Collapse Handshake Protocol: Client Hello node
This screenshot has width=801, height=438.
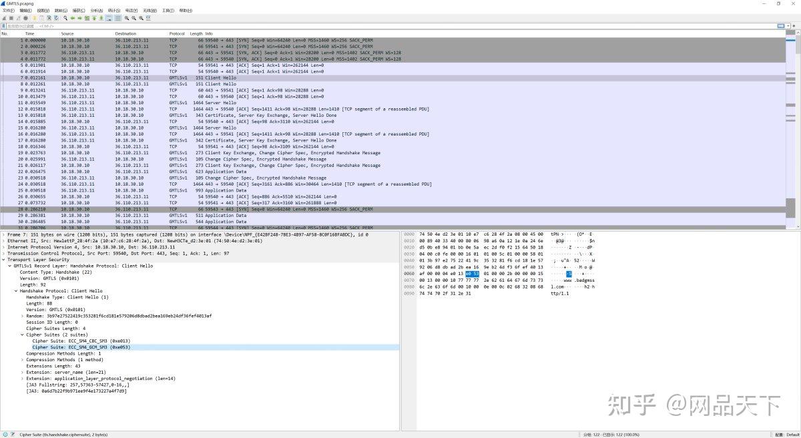click(x=16, y=291)
